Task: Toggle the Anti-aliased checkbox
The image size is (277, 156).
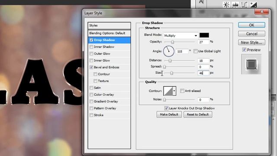Action: (182, 91)
